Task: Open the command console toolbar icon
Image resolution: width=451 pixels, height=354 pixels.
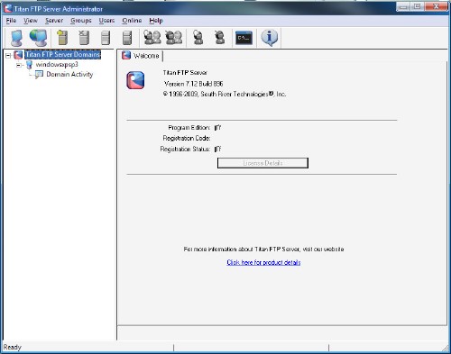Action: pyautogui.click(x=244, y=38)
